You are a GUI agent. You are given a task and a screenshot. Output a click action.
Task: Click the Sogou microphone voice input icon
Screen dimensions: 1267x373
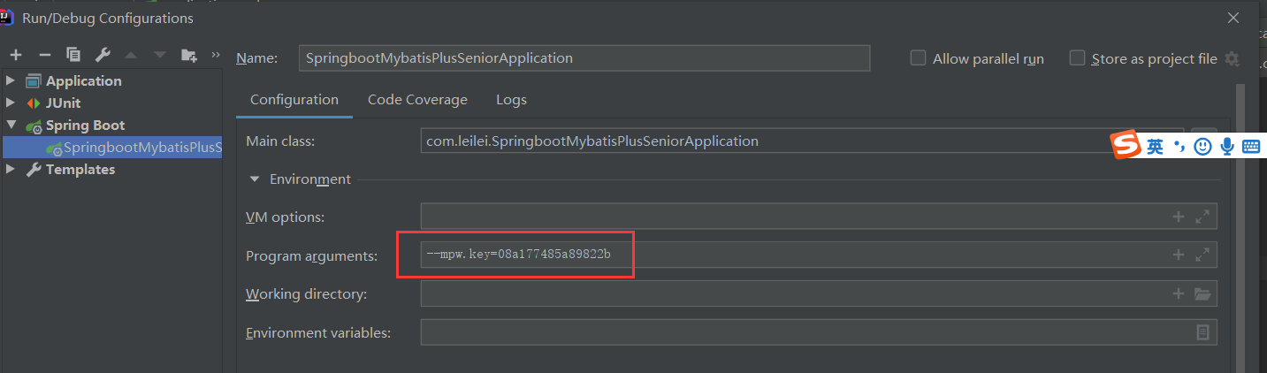[1227, 147]
